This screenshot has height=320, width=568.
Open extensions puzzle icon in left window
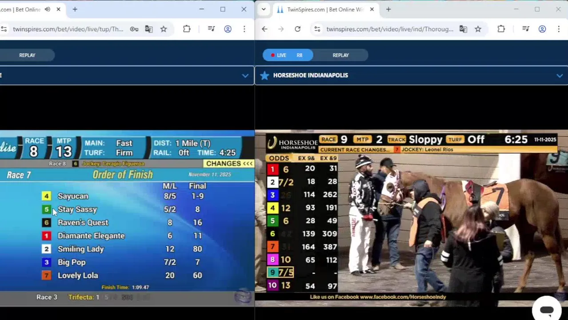point(187,29)
